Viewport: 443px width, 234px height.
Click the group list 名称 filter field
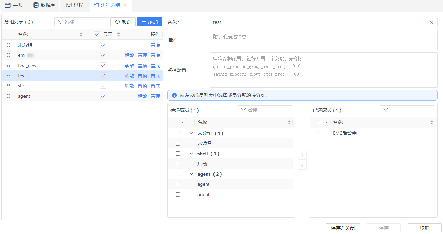[82, 22]
